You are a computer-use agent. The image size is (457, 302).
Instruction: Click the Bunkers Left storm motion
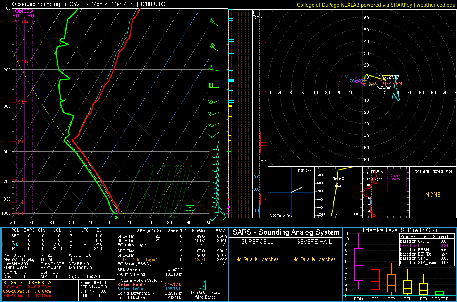point(151,288)
